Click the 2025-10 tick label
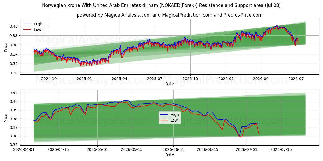323x161 pixels. coord(190,79)
